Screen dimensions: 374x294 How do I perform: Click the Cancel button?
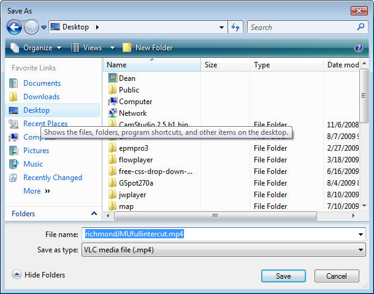point(337,276)
